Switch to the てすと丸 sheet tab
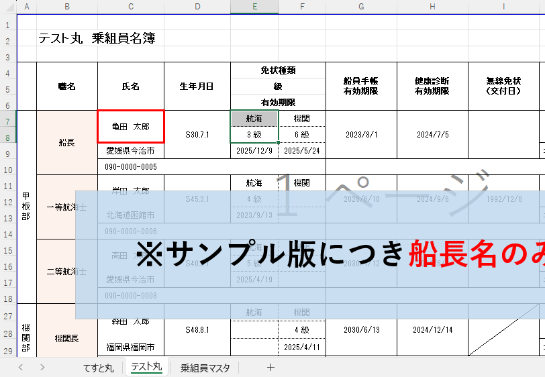Screen dimensions: 545x377 point(99,368)
